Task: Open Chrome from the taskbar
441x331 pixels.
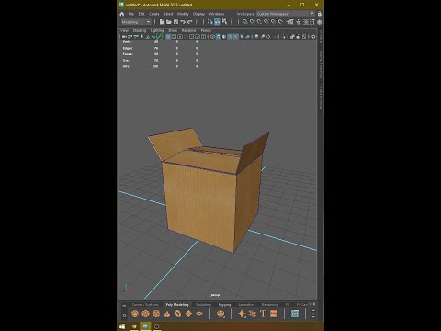Action: click(134, 326)
